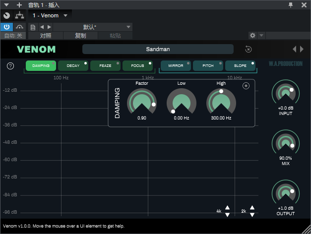Click the automation curve icon
The height and width of the screenshot is (234, 311).
point(19,27)
